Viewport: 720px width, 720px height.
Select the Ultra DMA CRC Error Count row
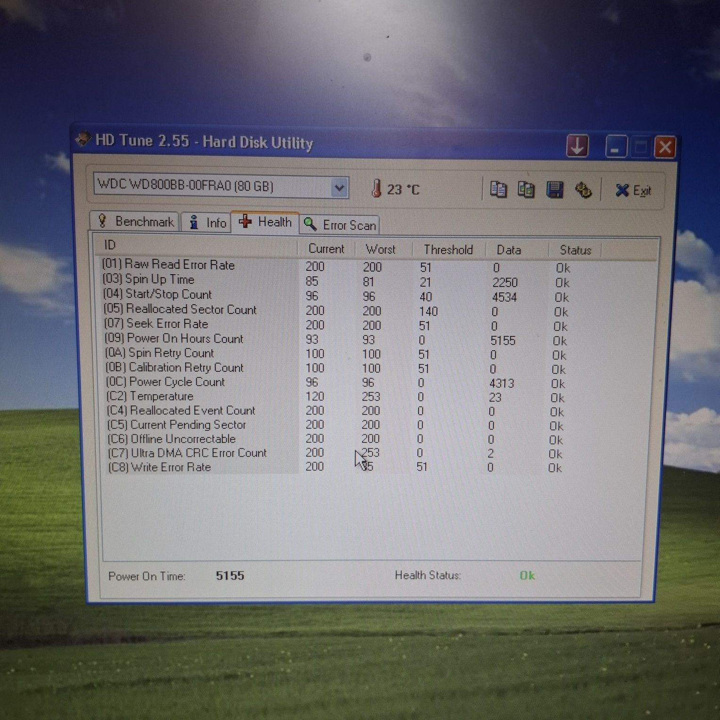(336, 453)
